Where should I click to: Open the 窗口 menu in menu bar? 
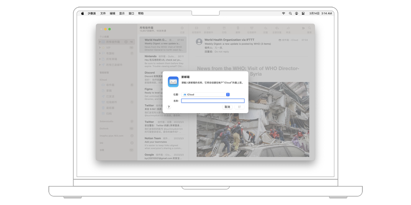coord(131,14)
